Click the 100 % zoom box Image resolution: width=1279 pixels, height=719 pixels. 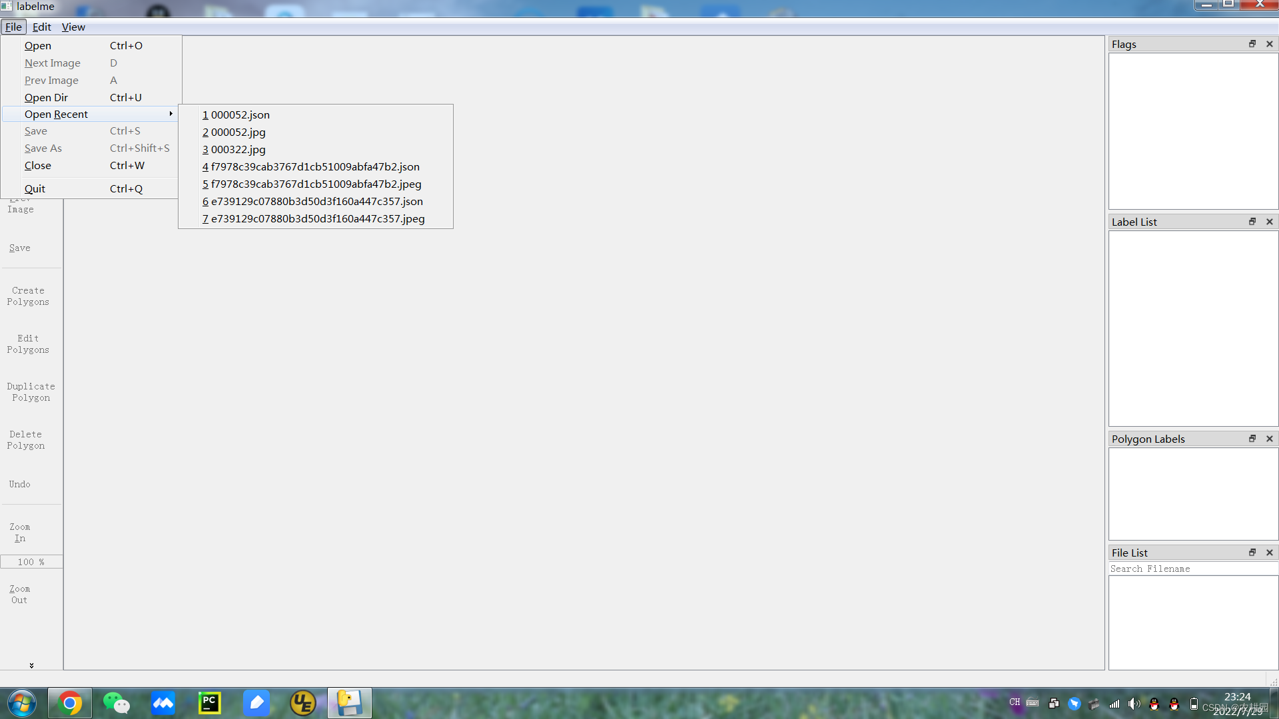[31, 562]
